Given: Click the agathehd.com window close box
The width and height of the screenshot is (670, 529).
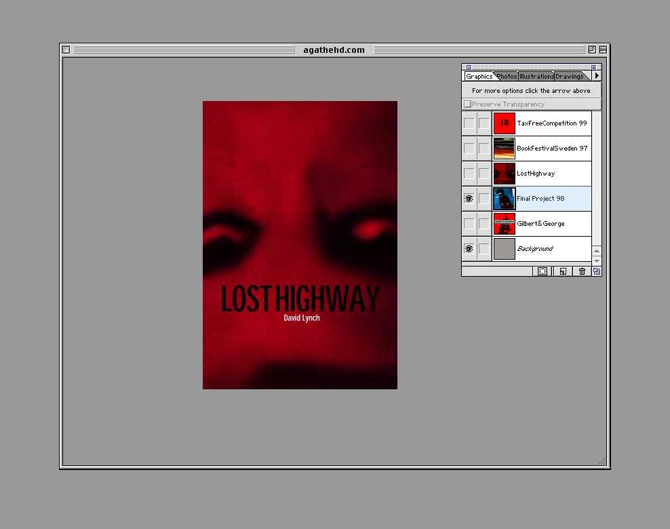Looking at the screenshot, I should click(x=66, y=50).
